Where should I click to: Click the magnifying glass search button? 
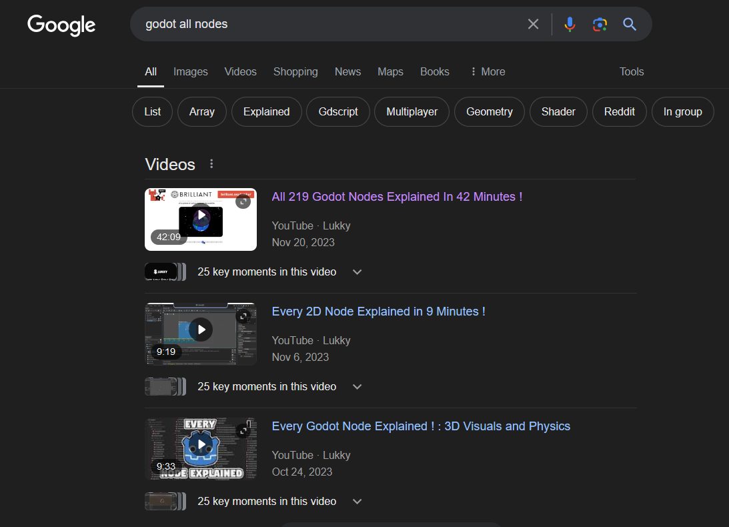[x=630, y=25]
